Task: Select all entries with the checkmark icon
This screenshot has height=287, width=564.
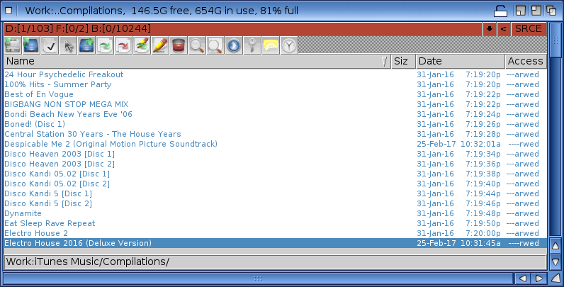Action: (x=50, y=45)
